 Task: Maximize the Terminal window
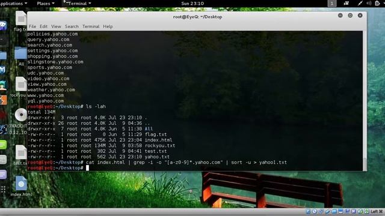click(350, 16)
